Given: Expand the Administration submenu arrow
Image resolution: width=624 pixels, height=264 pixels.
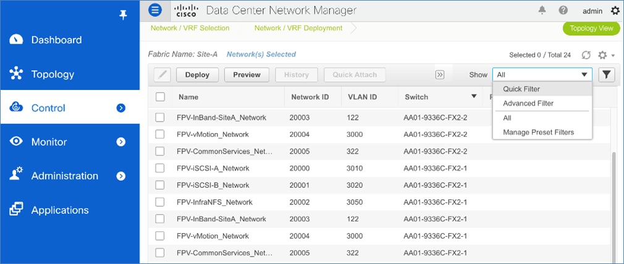Looking at the screenshot, I should coord(121,176).
